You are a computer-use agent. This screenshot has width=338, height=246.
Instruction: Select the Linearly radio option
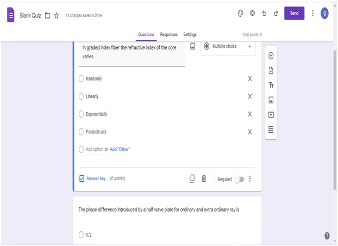(x=82, y=96)
